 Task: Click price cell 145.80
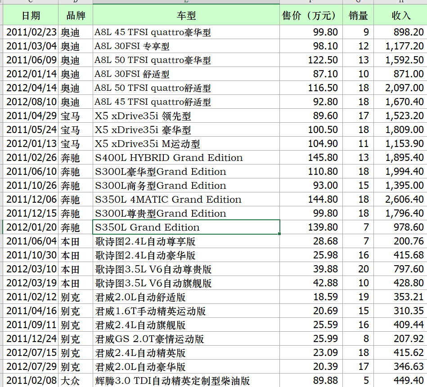pos(311,157)
